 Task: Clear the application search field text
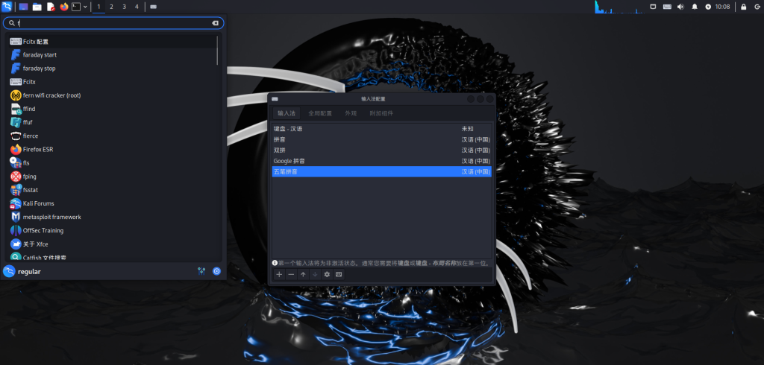[215, 23]
